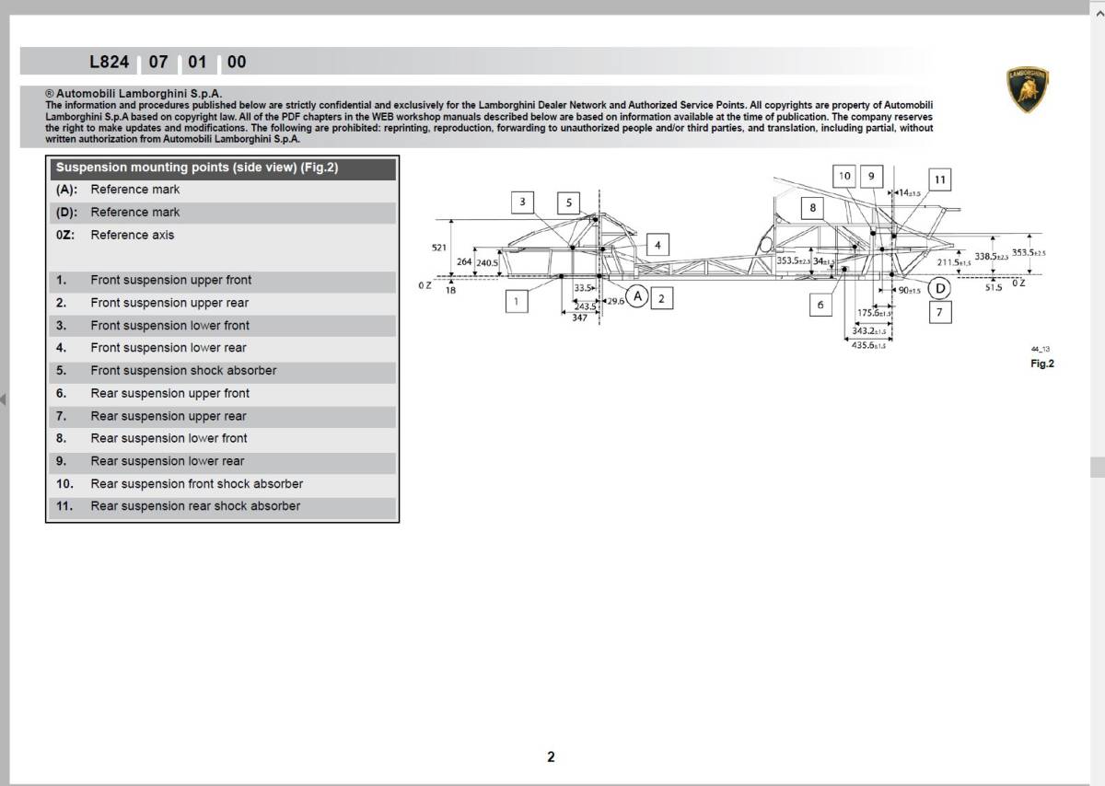Select row 'Front suspension upper rear'
Viewport: 1105px width, 786px height.
pyautogui.click(x=222, y=303)
